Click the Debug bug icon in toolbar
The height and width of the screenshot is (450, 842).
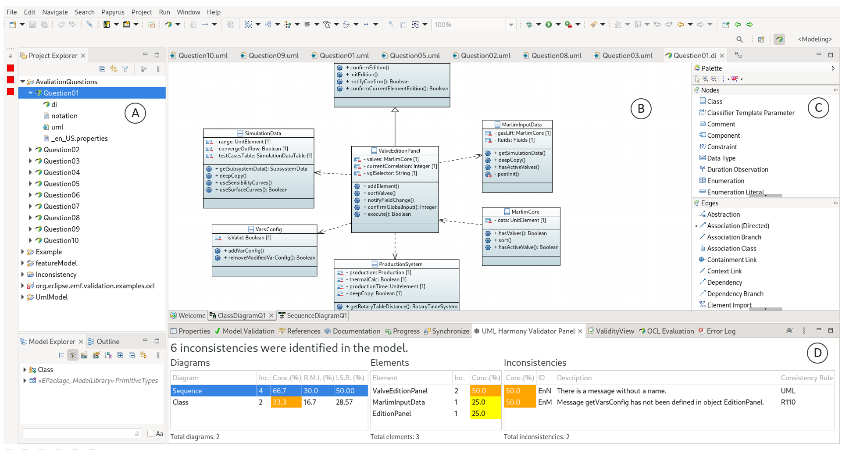coord(529,25)
